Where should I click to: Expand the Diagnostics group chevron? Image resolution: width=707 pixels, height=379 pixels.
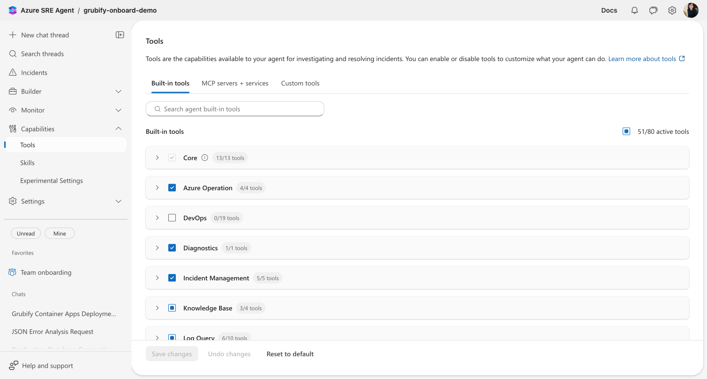157,248
